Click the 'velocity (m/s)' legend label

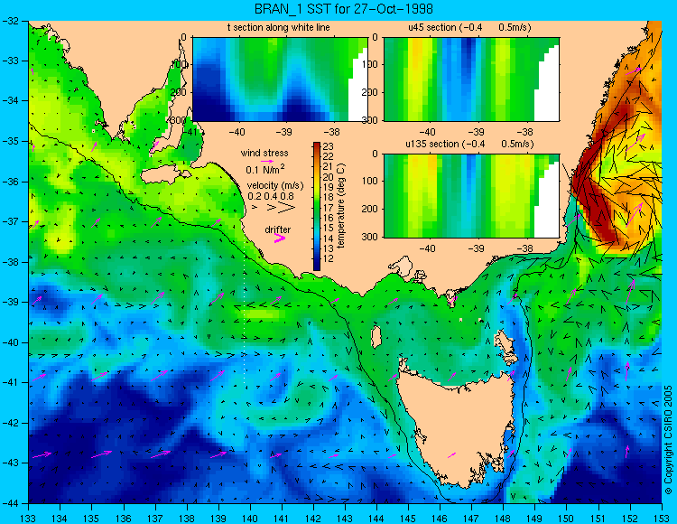pos(275,186)
